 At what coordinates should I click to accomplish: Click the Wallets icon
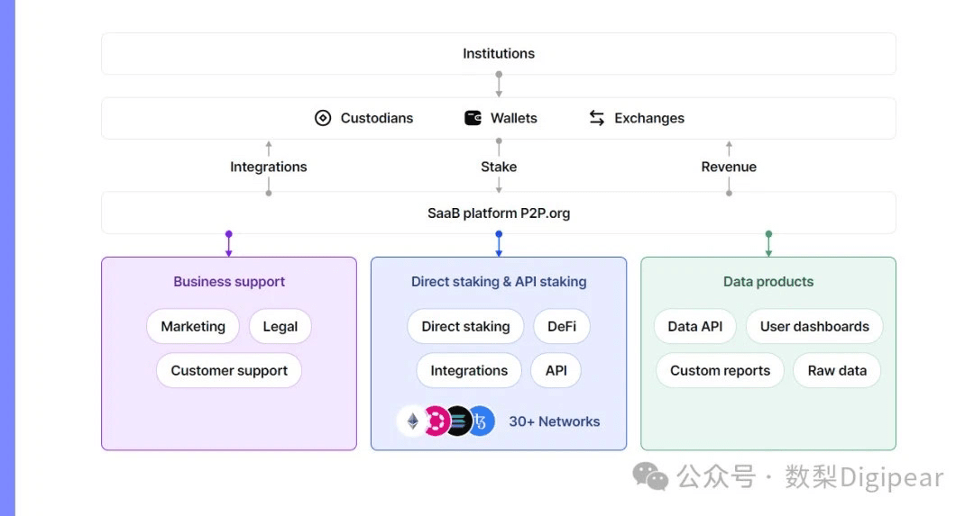coord(473,118)
